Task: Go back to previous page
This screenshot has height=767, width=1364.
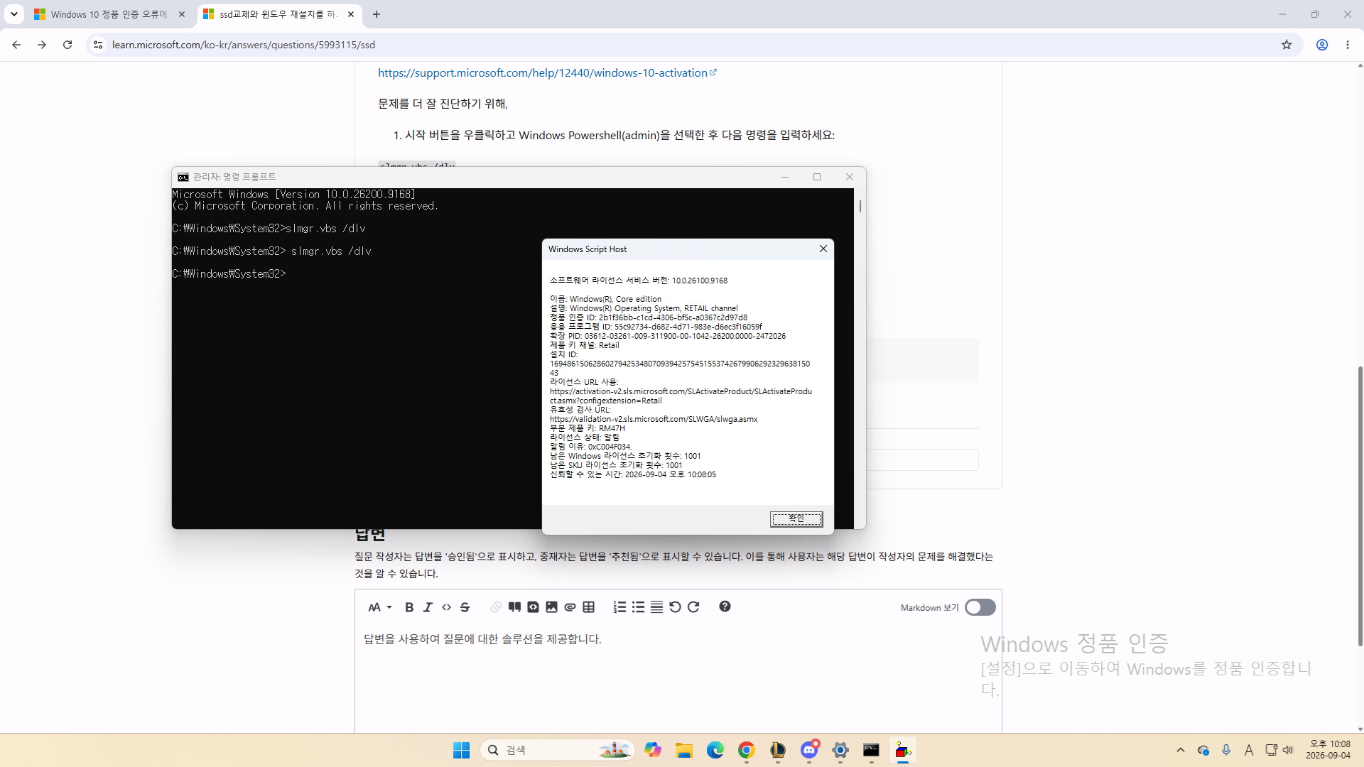Action: point(16,45)
